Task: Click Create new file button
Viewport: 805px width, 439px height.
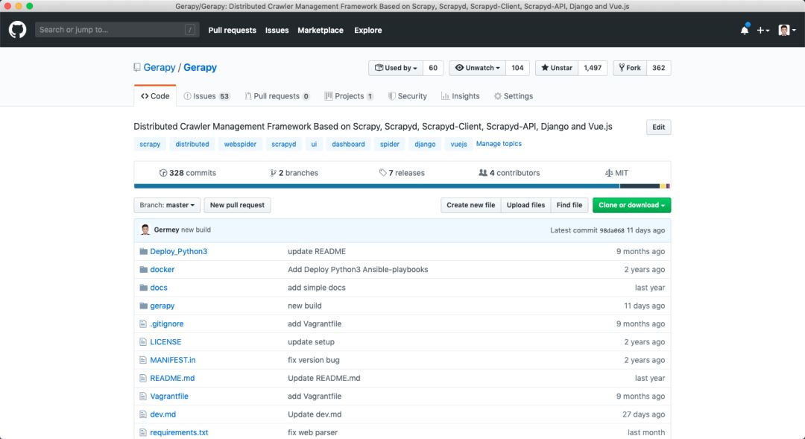Action: [x=471, y=205]
